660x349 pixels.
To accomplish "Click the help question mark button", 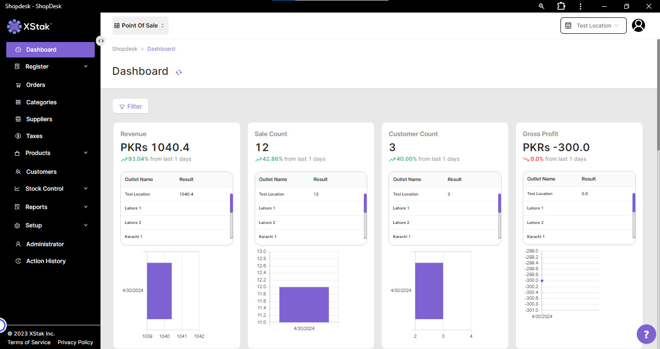I will [x=646, y=334].
